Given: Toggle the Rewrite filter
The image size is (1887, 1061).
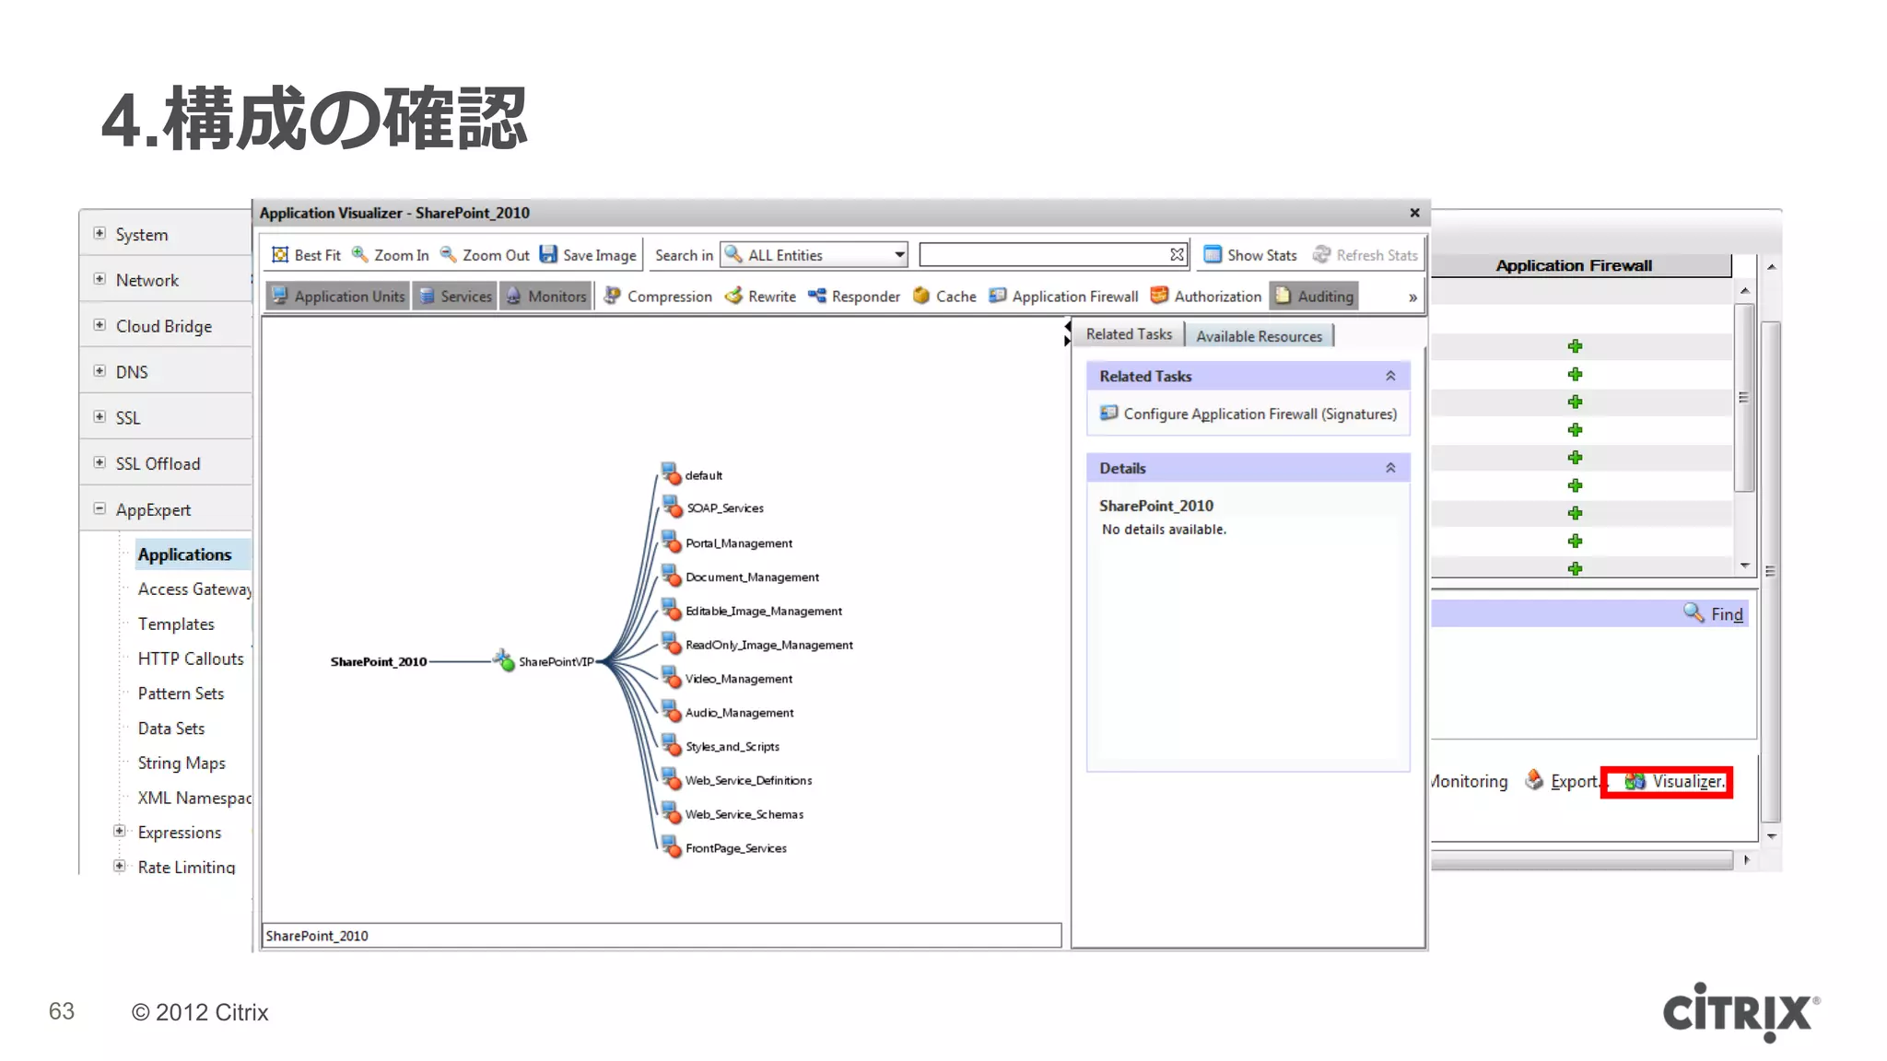Looking at the screenshot, I should point(760,296).
